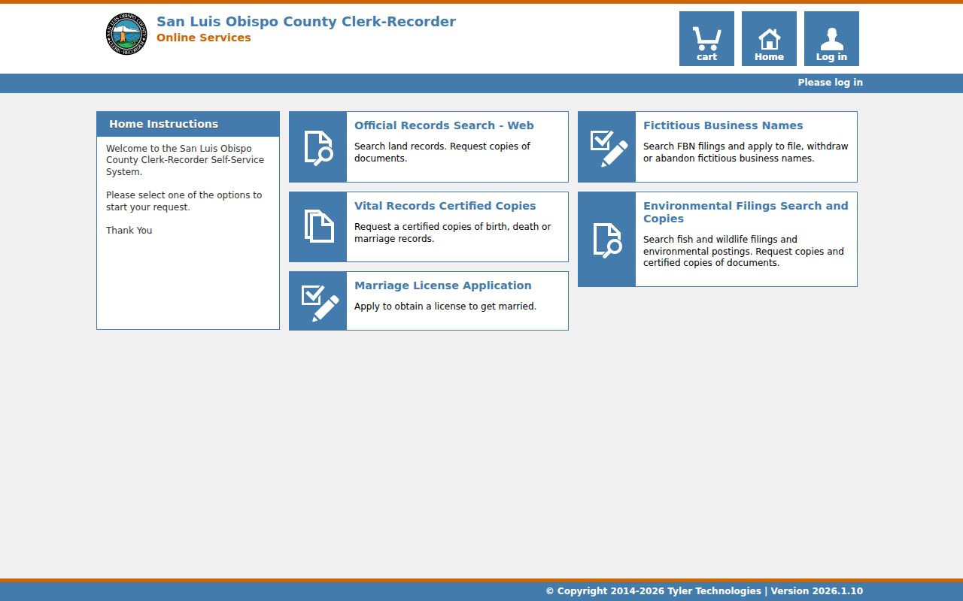Click the county seal logo
Image resolution: width=963 pixels, height=601 pixels.
click(x=126, y=34)
